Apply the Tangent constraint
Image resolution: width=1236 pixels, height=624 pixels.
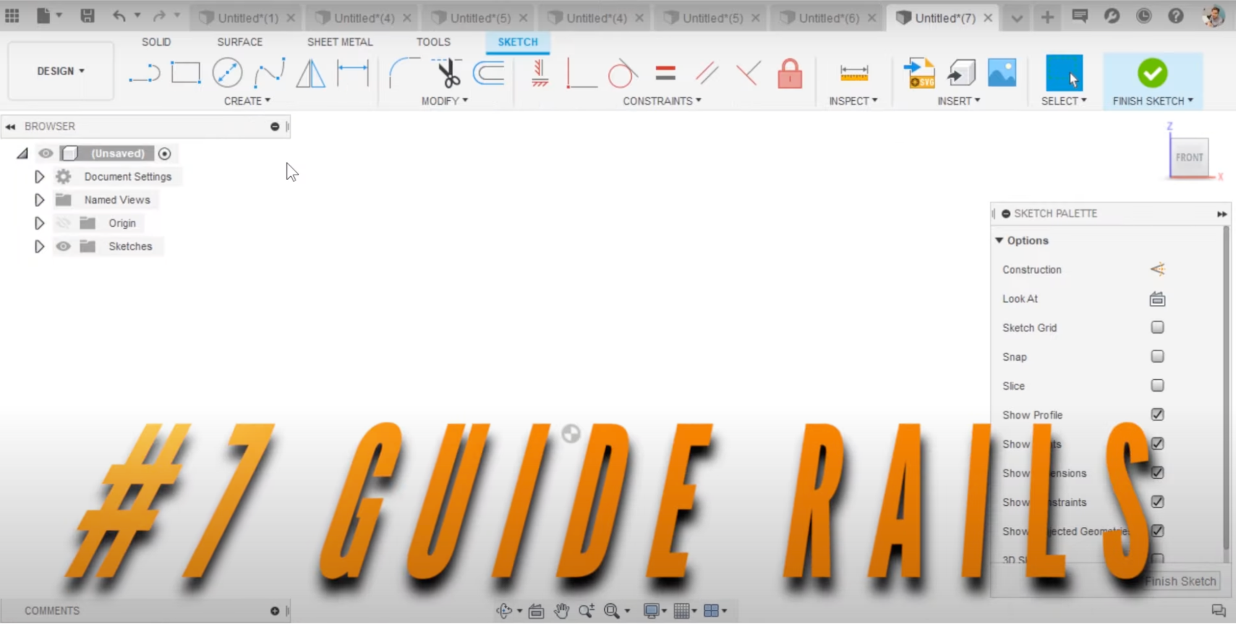pos(622,73)
